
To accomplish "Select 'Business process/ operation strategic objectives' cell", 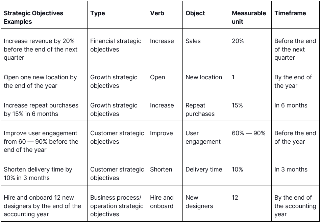I will 117,203.
